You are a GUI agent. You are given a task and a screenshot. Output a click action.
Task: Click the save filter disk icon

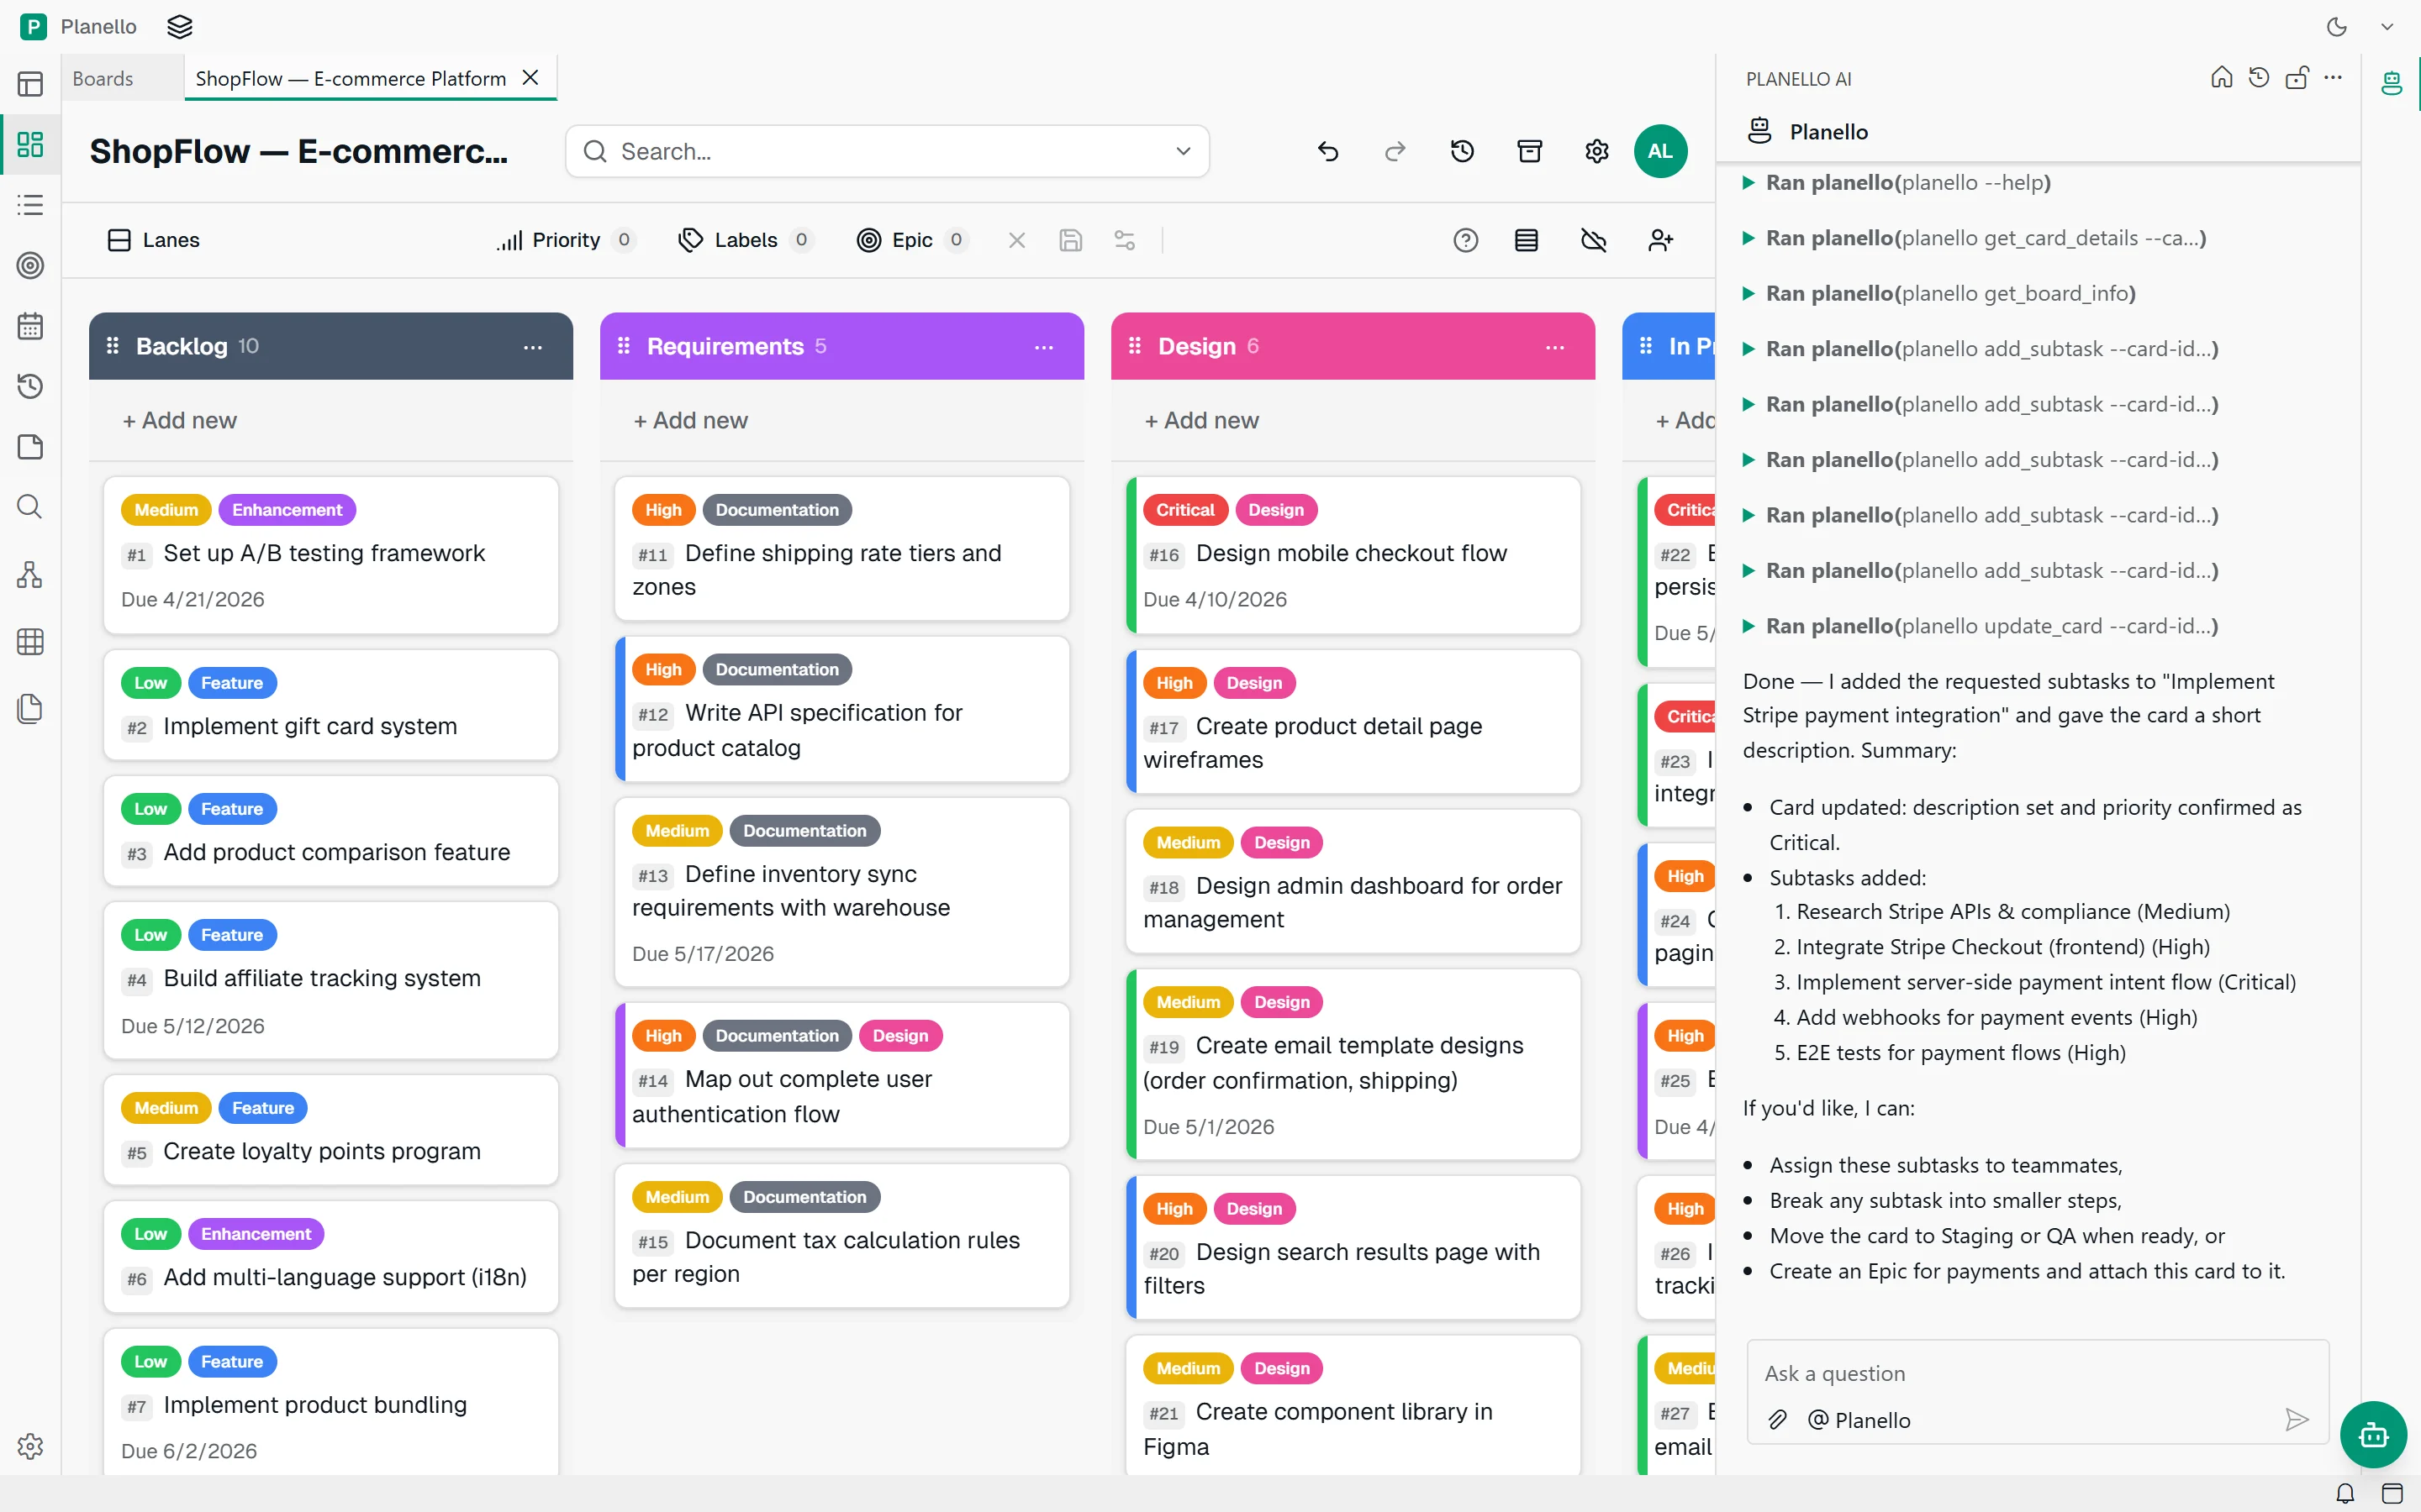[x=1070, y=240]
